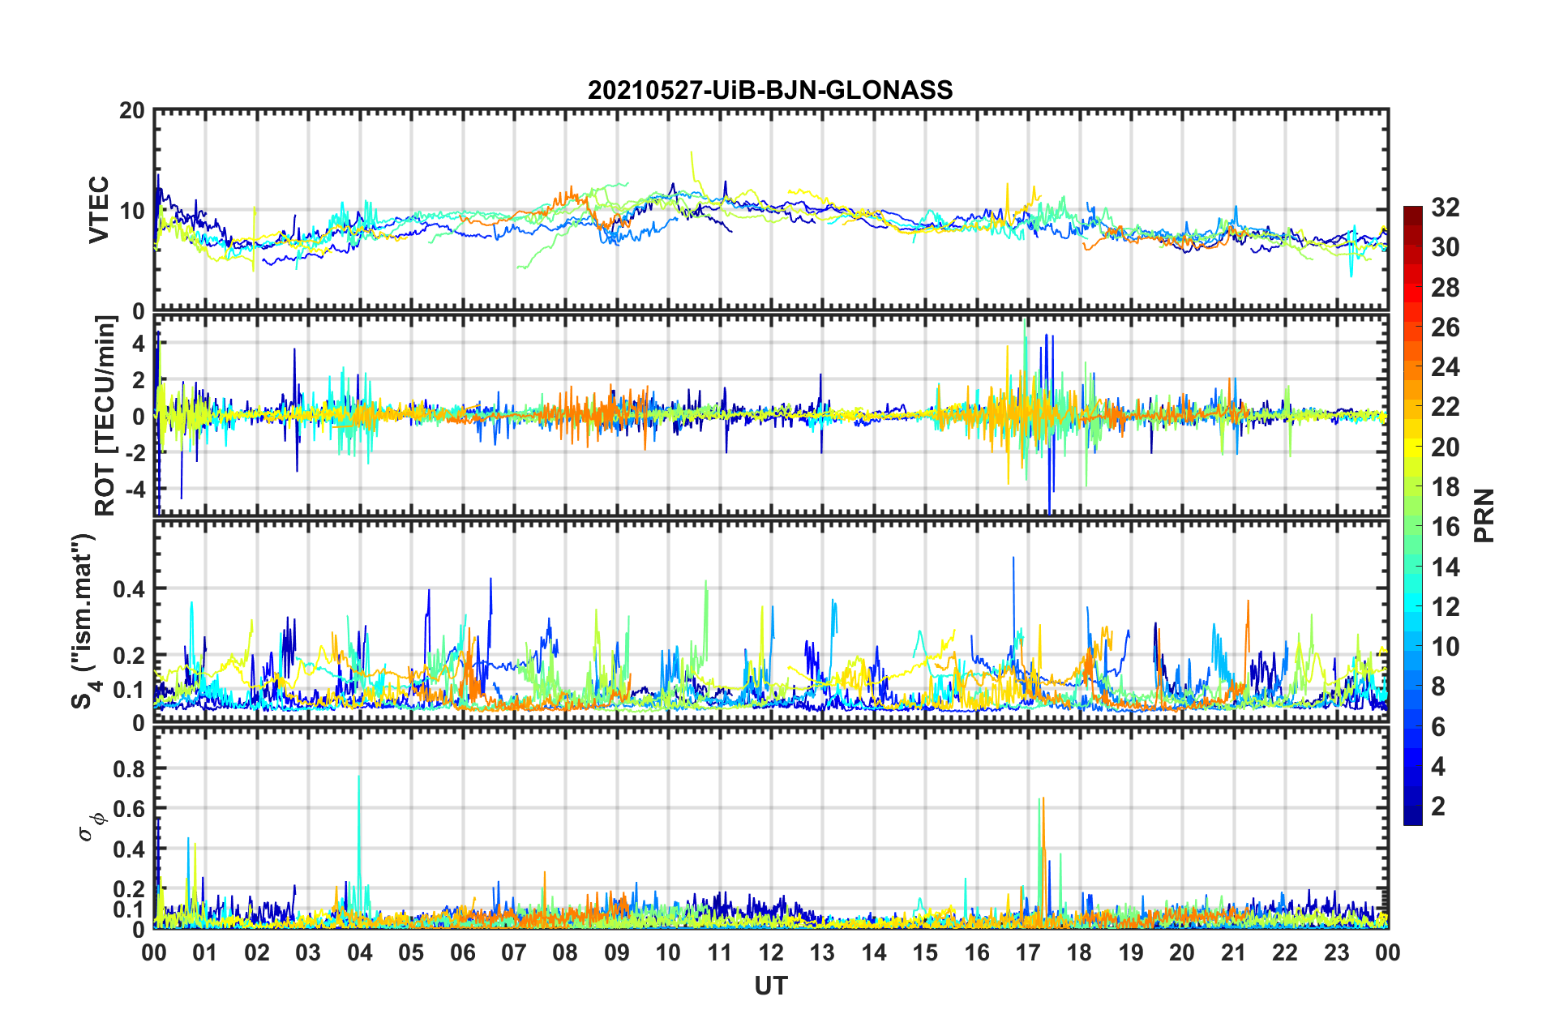Viewport: 1542px width, 1031px height.
Task: Click the UT time tick 15
Action: coord(925,952)
